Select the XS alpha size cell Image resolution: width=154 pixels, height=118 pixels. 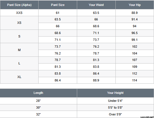19,23
